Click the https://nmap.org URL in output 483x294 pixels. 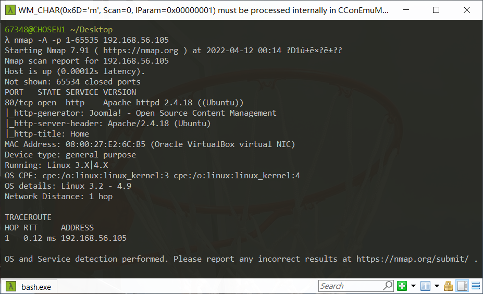point(141,50)
